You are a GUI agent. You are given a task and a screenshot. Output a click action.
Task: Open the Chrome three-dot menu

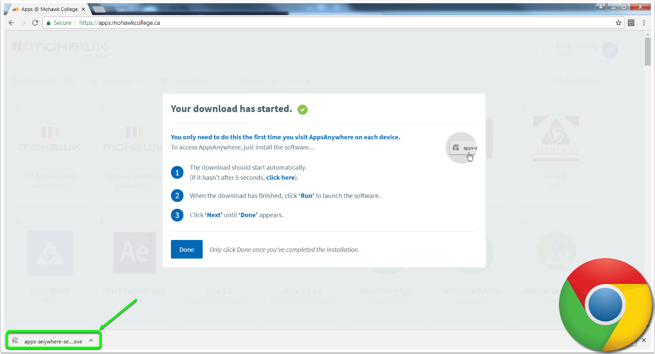point(644,23)
